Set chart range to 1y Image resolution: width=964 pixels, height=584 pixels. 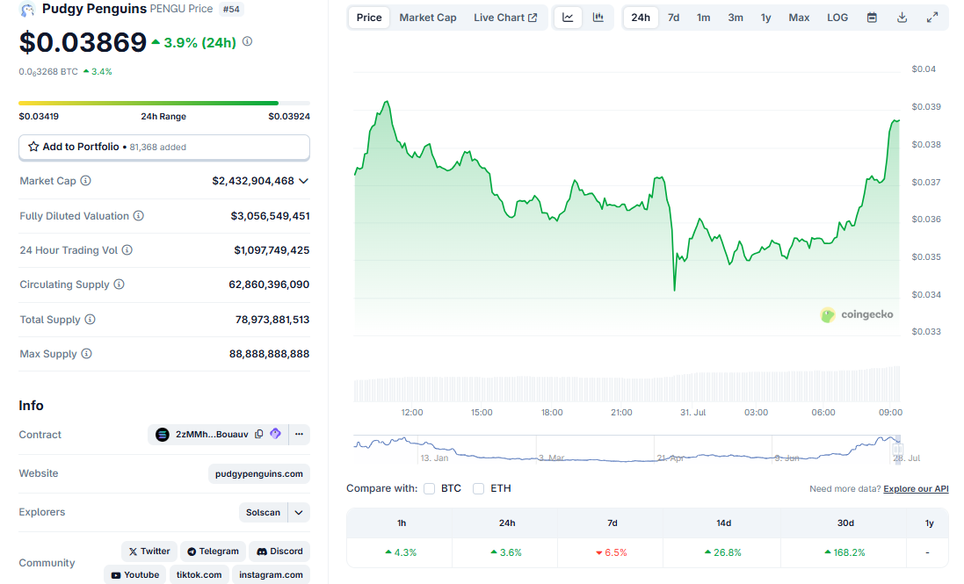point(765,18)
